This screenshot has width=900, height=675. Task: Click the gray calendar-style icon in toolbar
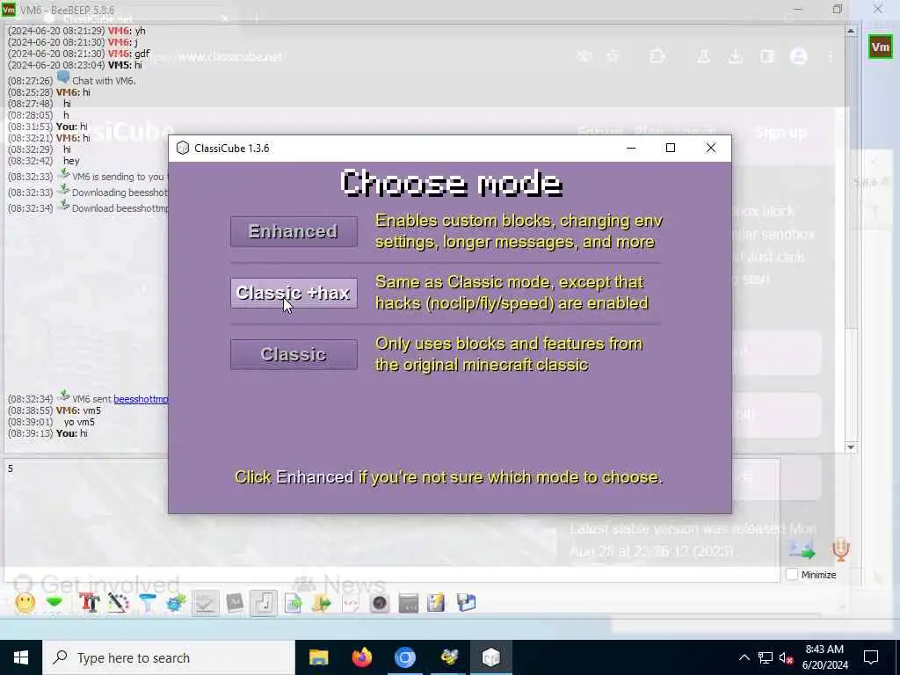[408, 603]
